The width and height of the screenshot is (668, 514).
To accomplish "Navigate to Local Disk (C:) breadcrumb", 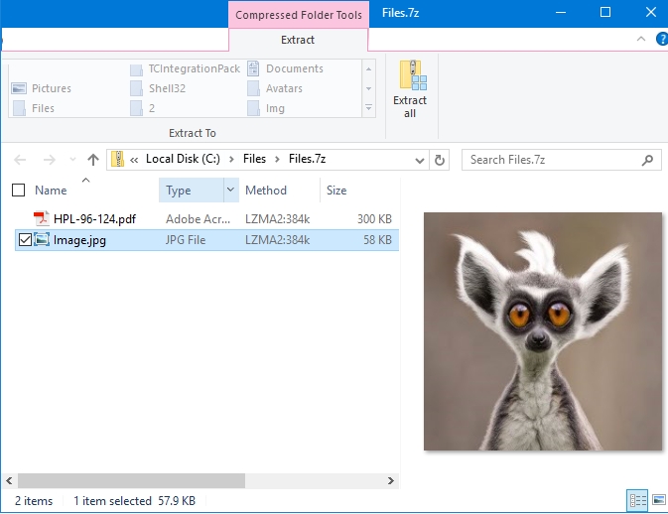I will (x=183, y=159).
